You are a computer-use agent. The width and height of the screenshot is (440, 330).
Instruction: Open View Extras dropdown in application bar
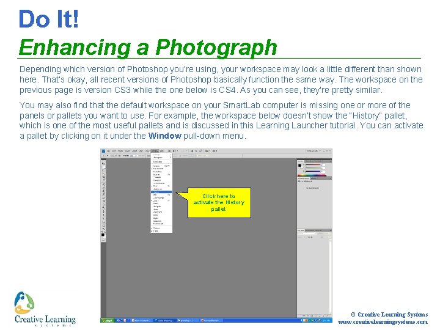(176, 151)
